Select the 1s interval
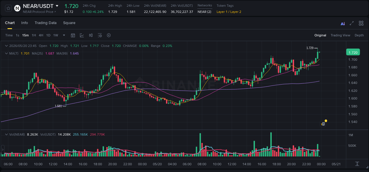Viewport: 369px width, 172px height. pos(17,35)
